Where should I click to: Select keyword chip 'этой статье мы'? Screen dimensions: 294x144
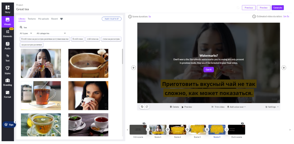(x=93, y=39)
